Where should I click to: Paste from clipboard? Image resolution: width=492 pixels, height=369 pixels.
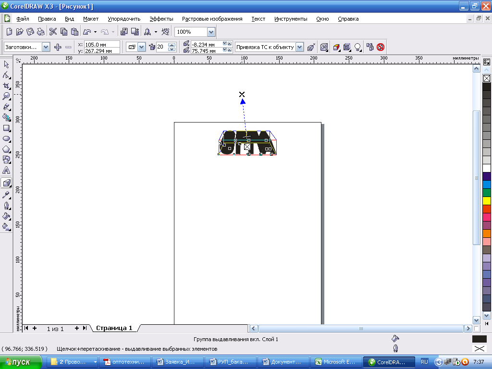tap(74, 31)
